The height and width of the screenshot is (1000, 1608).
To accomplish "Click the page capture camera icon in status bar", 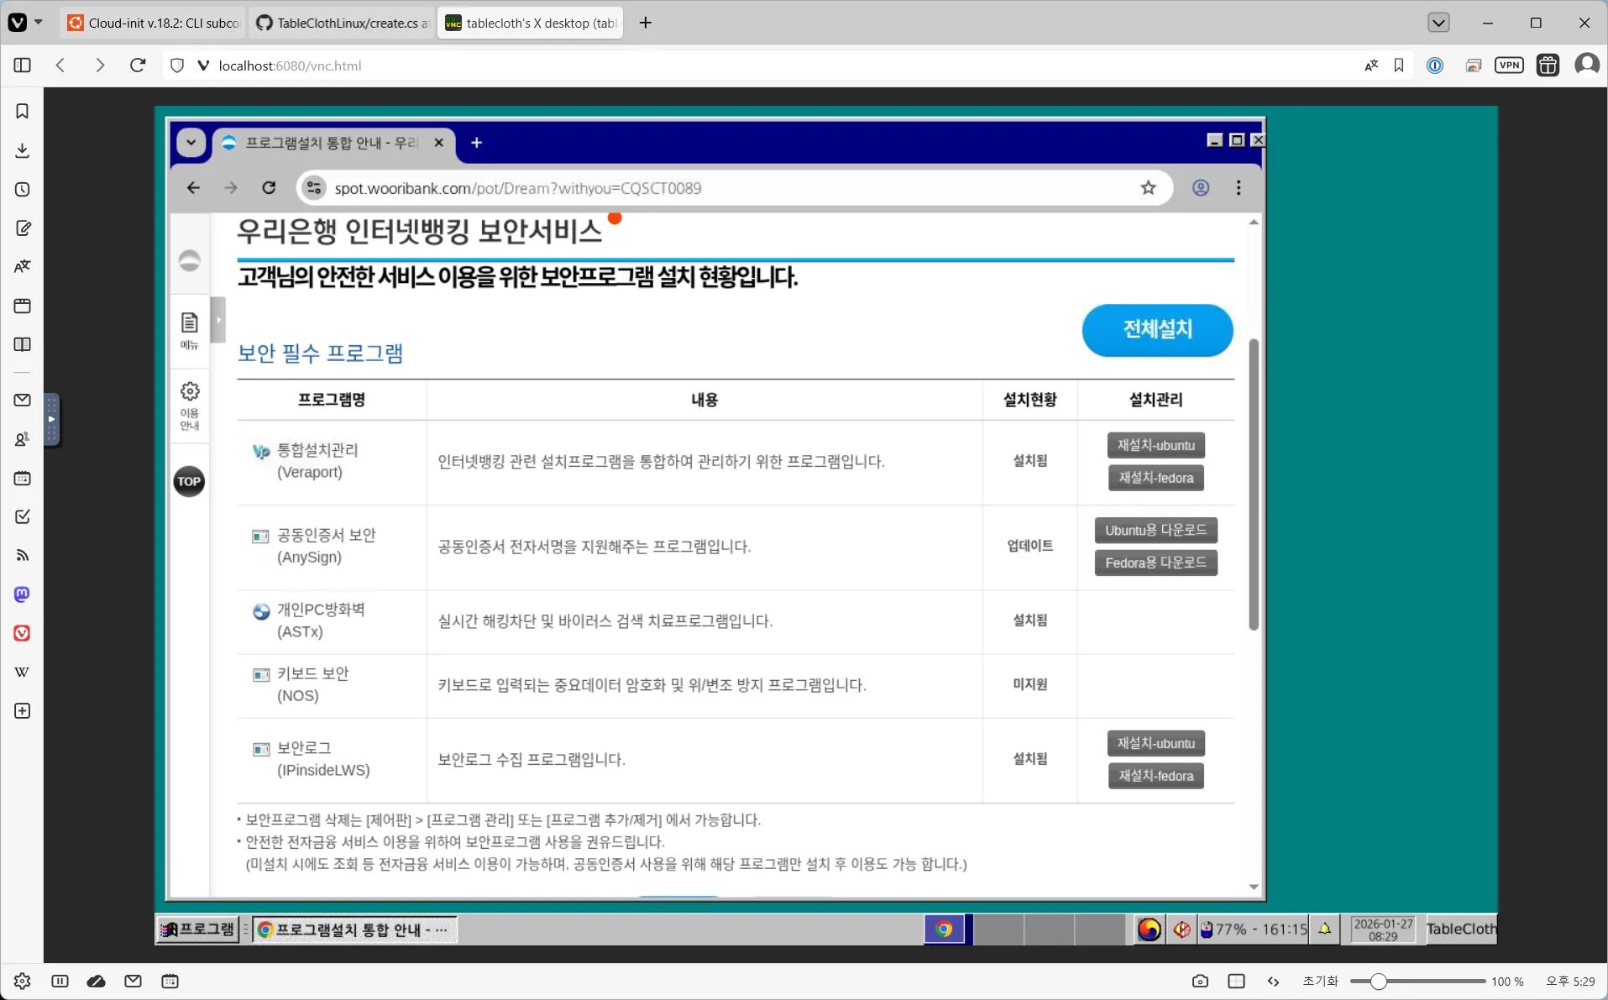I will 1199,981.
